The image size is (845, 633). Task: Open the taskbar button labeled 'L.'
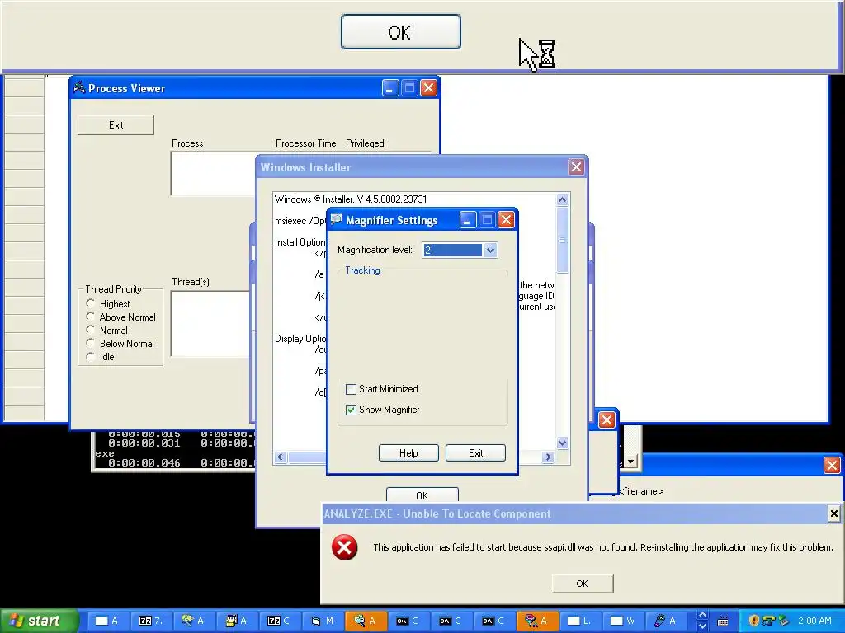tap(580, 621)
